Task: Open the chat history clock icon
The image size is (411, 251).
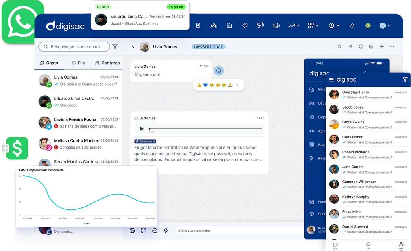Action: coord(361,47)
